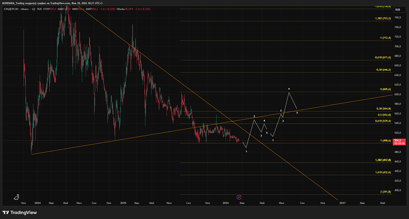Viewport: 409px width, 219px height.
Task: Click the 740,0 price axis tick
Action: pos(398,27)
